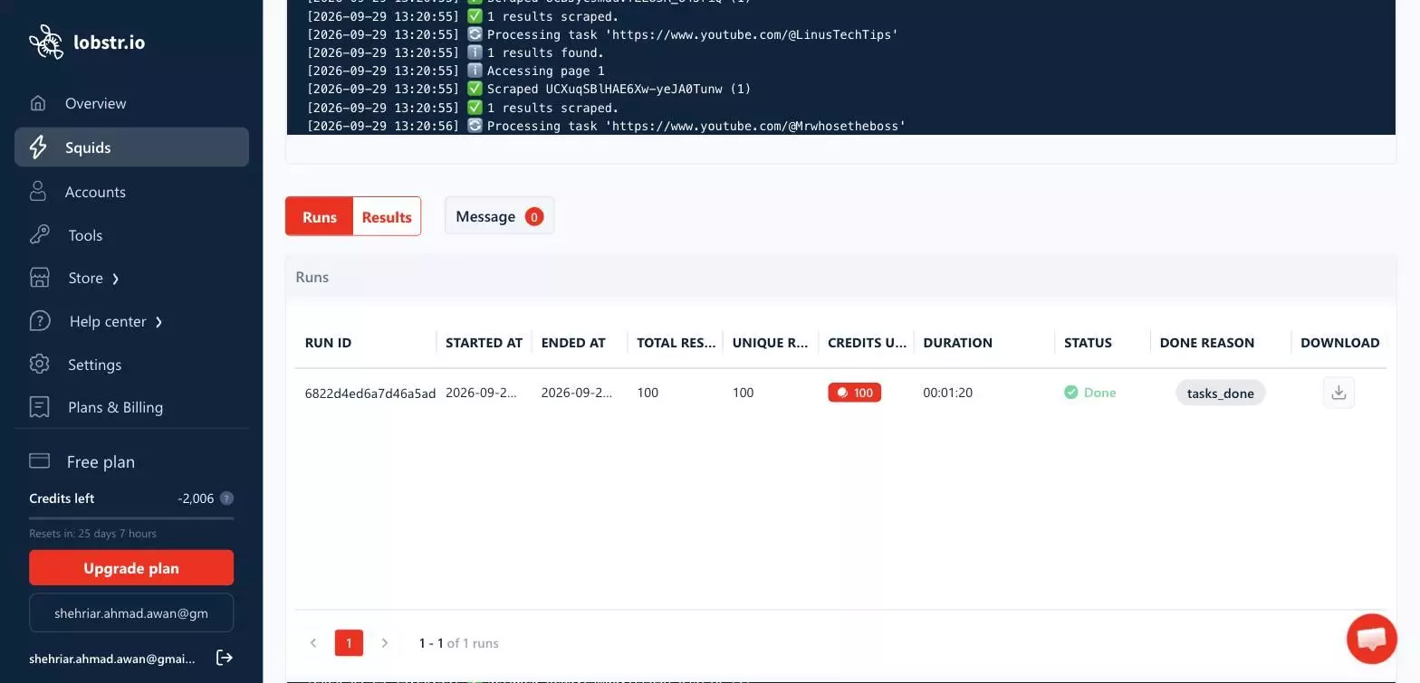The image size is (1420, 683).
Task: Click the Mrwhosetheboss URL log line
Action: tap(606, 126)
